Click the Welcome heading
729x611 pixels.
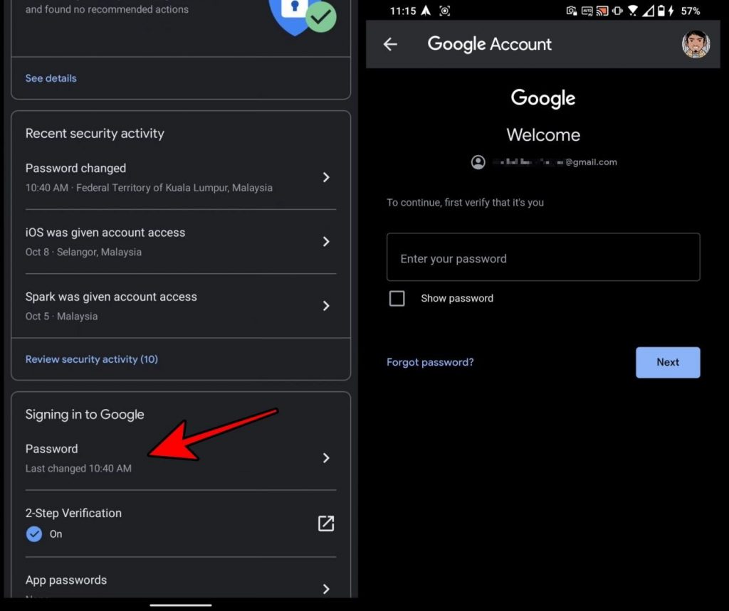tap(543, 134)
